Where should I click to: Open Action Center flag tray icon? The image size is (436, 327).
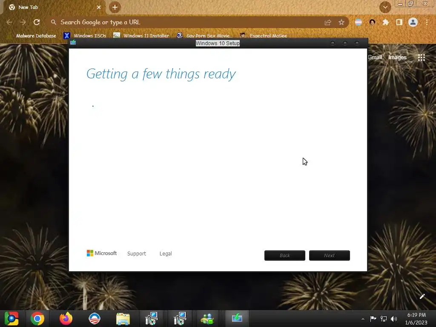coord(373,318)
